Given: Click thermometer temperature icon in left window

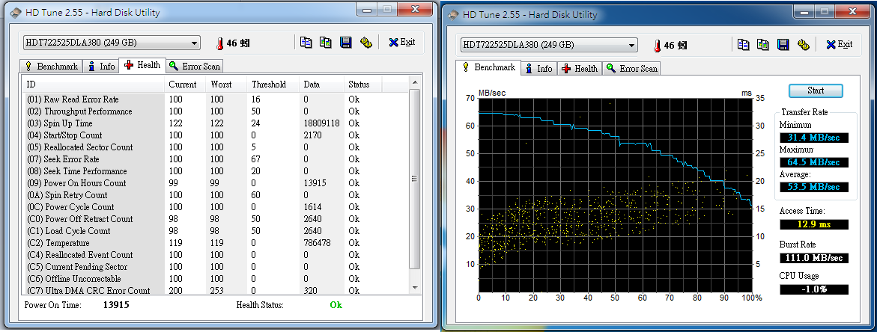Looking at the screenshot, I should (x=220, y=43).
